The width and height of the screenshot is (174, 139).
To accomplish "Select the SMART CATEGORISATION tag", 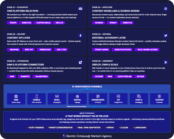I will (x=60, y=127).
